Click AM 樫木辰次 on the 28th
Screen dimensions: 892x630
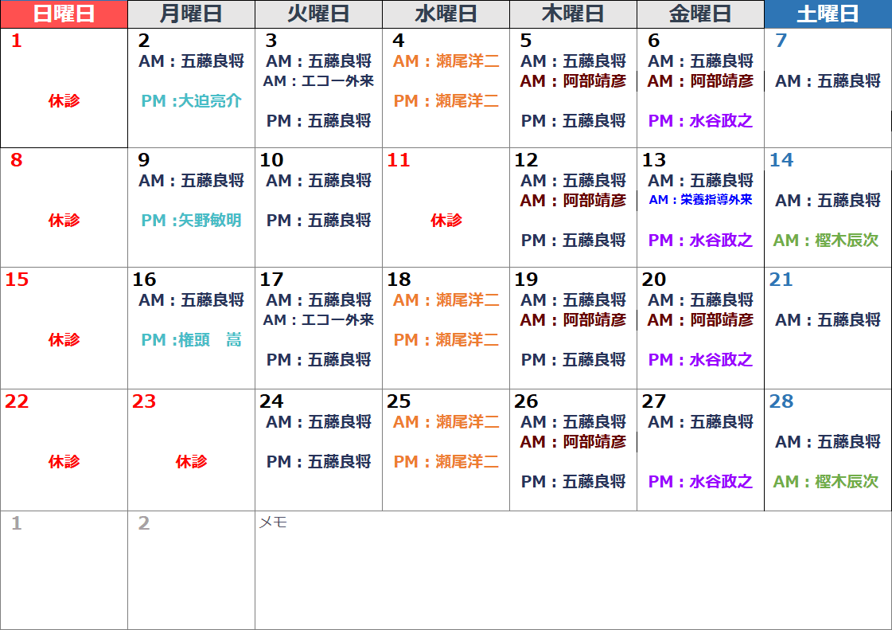click(826, 482)
